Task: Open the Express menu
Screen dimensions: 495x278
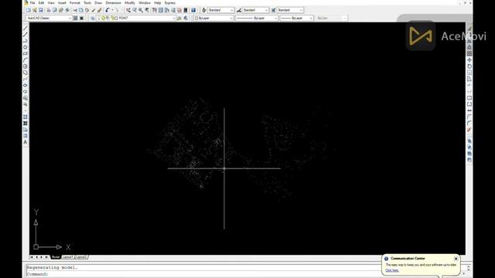Action: (170, 3)
